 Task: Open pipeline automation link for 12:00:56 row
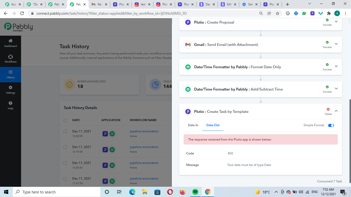click(x=144, y=163)
